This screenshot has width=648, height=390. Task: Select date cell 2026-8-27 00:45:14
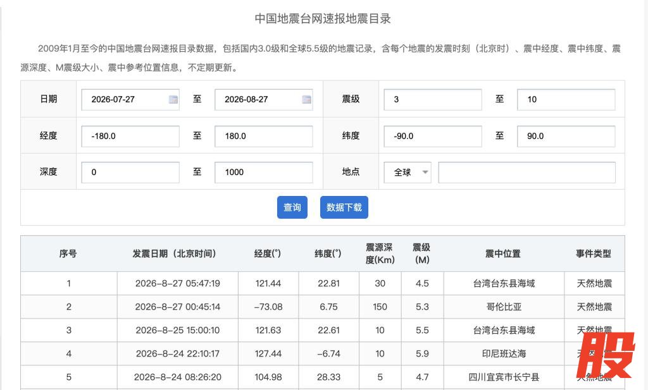pos(178,307)
